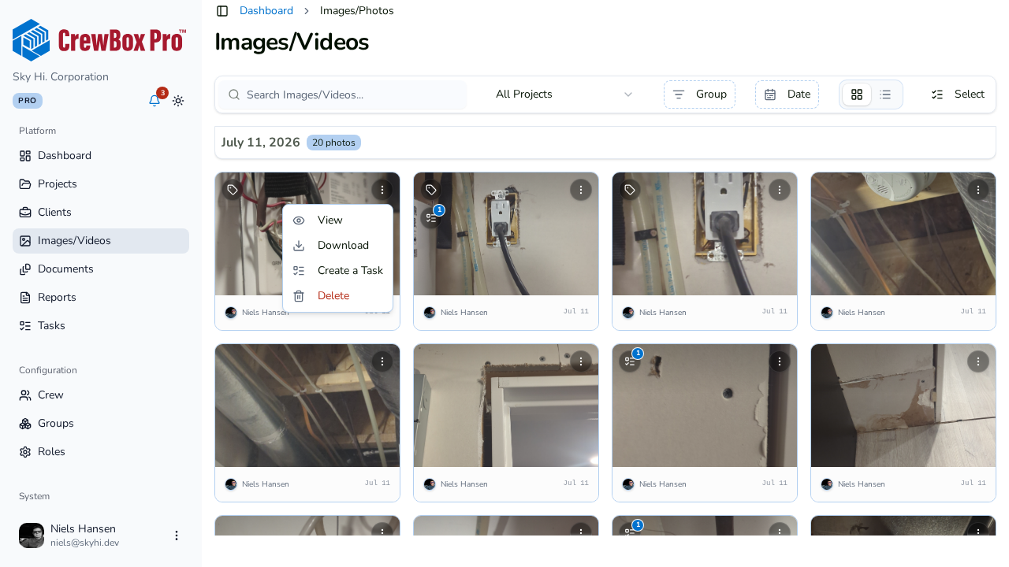Open the notifications bell
The width and height of the screenshot is (1009, 567).
click(155, 101)
